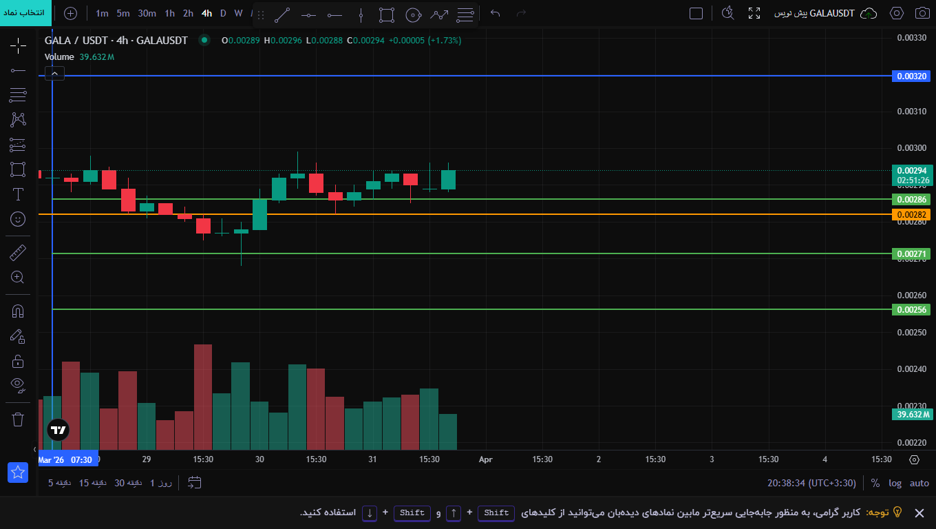Select the crosshair cursor tool
Viewport: 936px width, 529px height.
coord(18,46)
